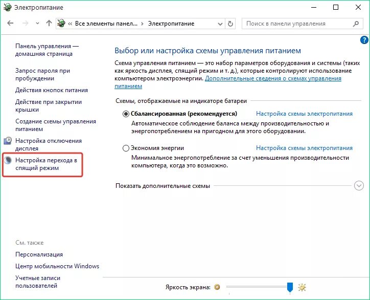Click "Схемы, отображаемые на индикаторе батареи" text

(x=181, y=101)
